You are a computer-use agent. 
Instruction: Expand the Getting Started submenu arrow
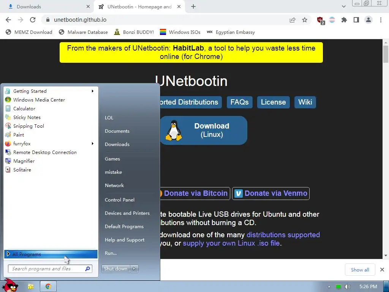93,91
